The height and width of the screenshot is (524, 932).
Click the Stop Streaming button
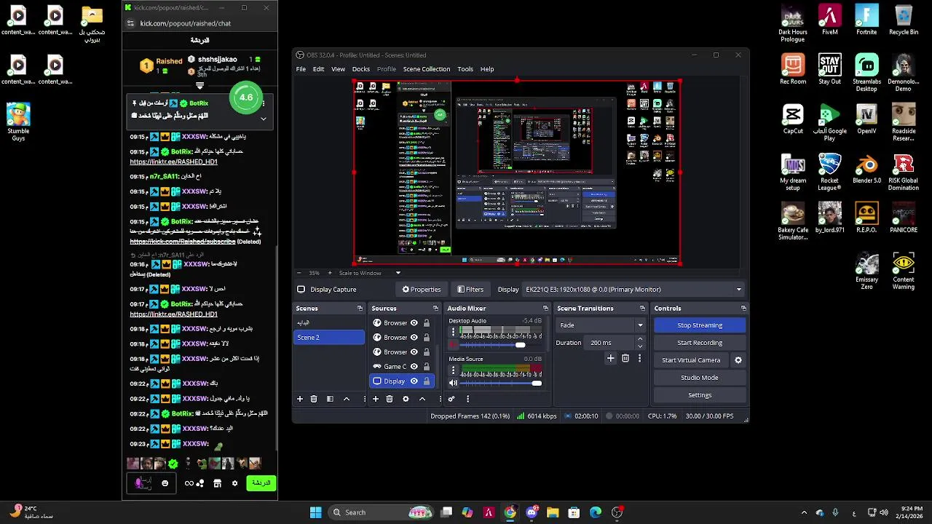click(x=700, y=325)
